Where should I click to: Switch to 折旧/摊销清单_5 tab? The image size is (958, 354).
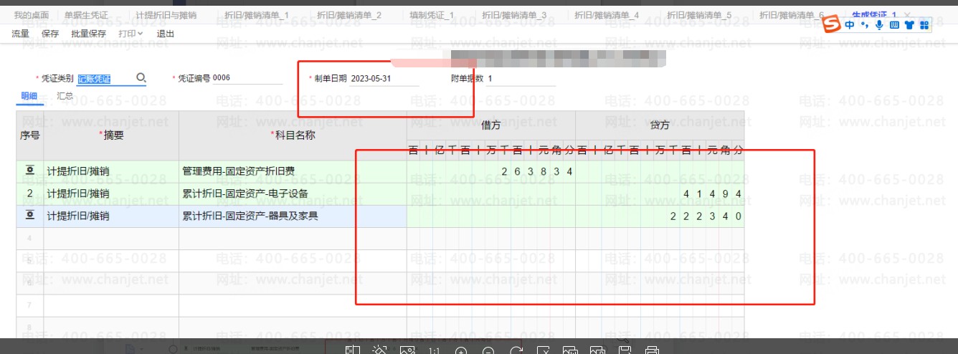[x=699, y=15]
